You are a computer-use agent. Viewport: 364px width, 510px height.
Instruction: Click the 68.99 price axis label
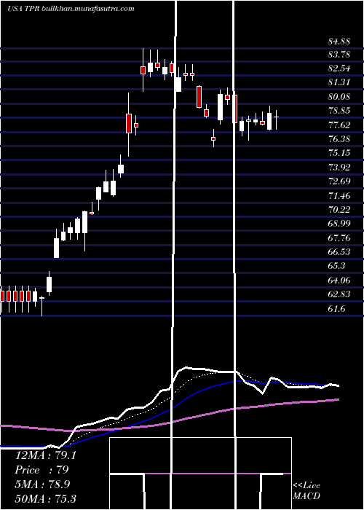339,224
